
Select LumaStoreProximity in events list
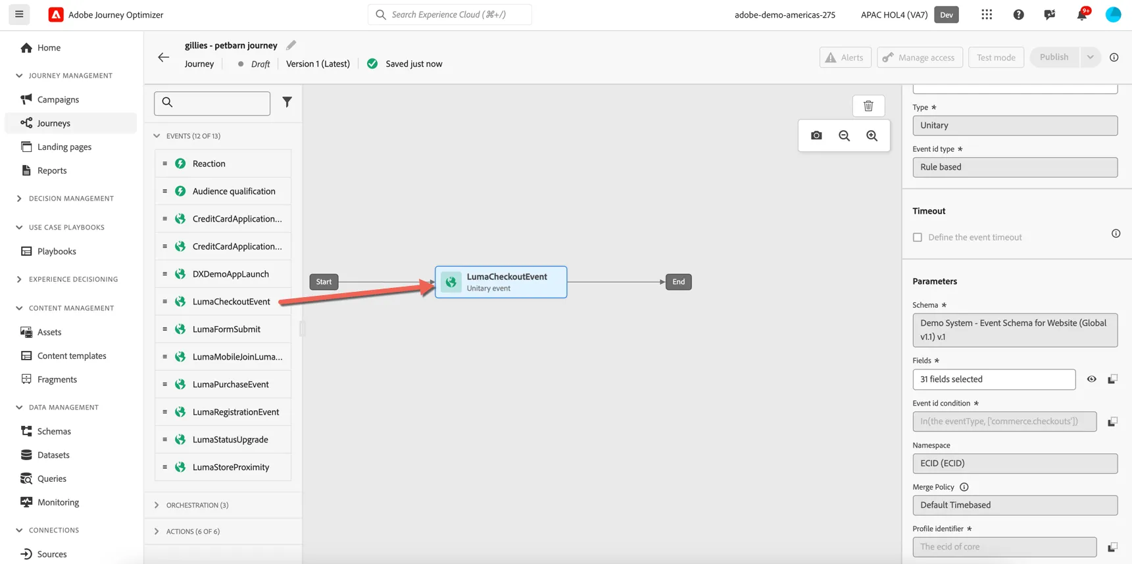click(223, 467)
